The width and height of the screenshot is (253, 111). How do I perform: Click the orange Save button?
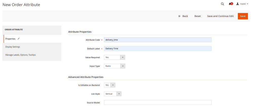point(243,16)
